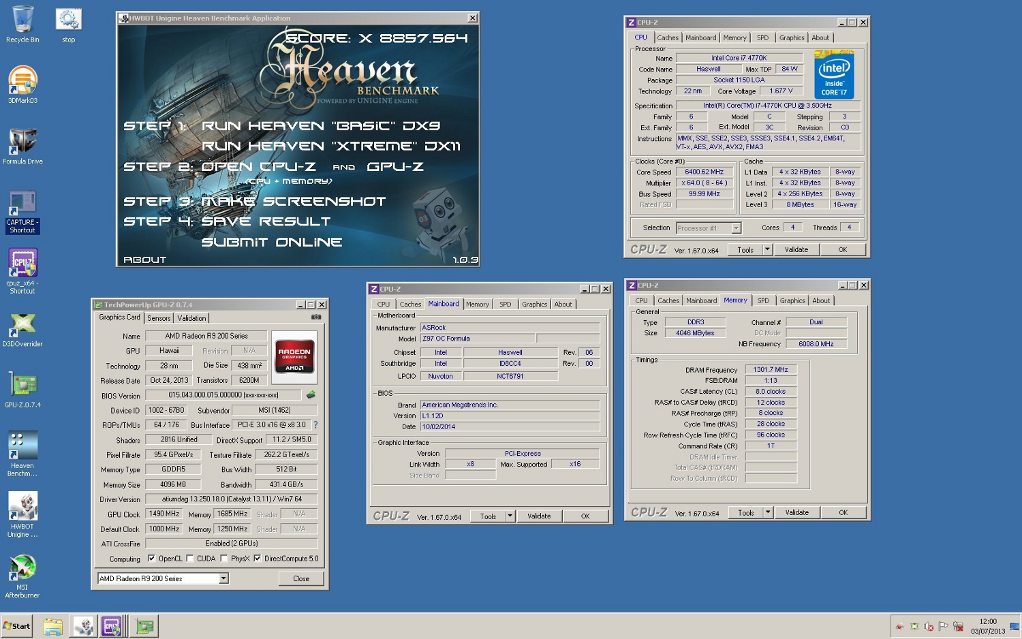
Task: Open the Recycle Bin desktop icon
Action: tap(22, 25)
